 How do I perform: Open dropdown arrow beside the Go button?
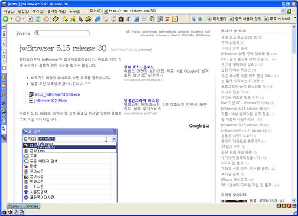click(x=294, y=11)
